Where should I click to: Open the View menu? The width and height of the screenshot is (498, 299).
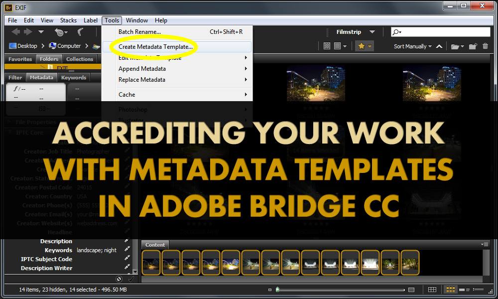tap(47, 20)
